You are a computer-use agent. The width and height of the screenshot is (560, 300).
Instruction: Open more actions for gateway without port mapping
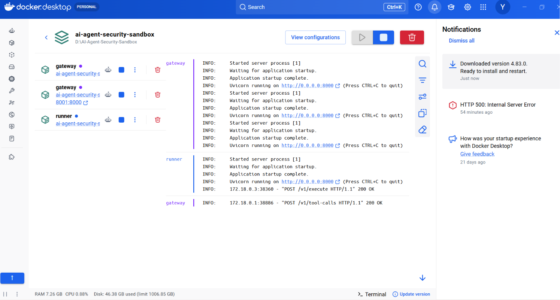click(x=135, y=70)
